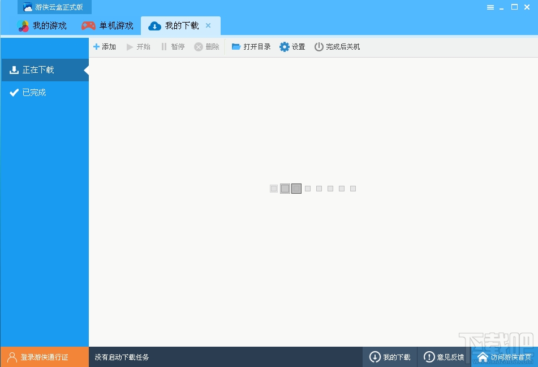Image resolution: width=538 pixels, height=367 pixels.
Task: Switch to the 单机游戏 tab
Action: 107,25
